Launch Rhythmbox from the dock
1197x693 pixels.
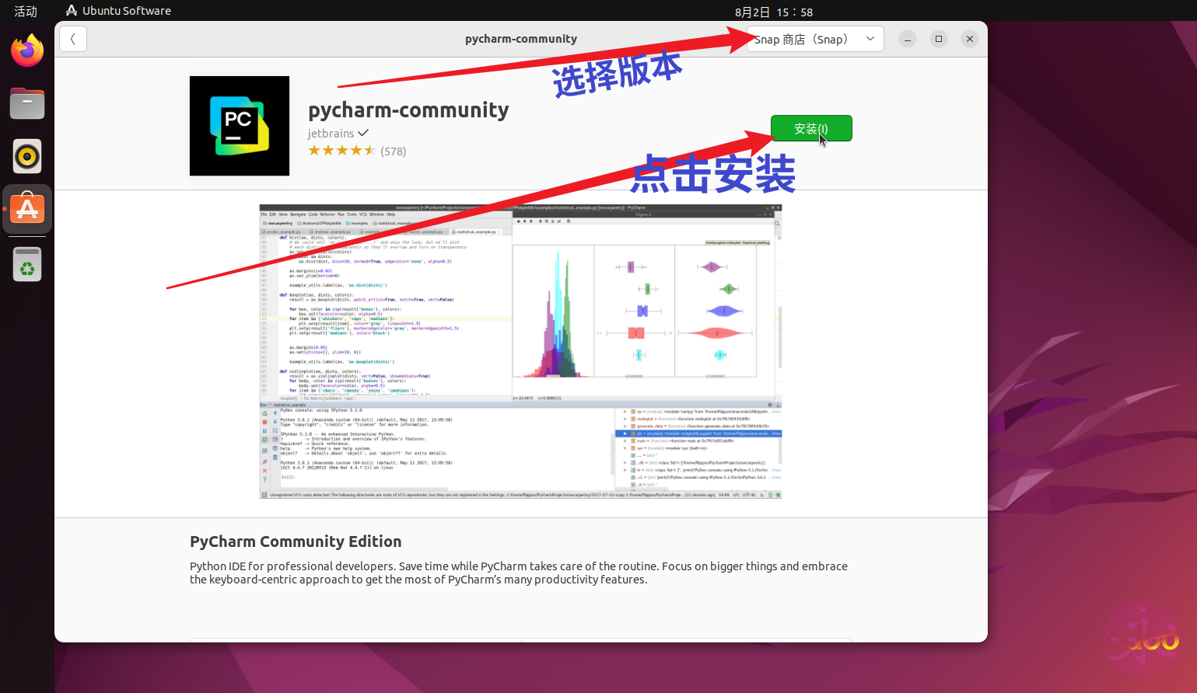click(x=27, y=156)
